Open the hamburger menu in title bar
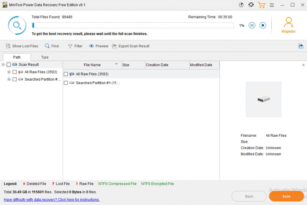The height and width of the screenshot is (205, 307). click(272, 5)
